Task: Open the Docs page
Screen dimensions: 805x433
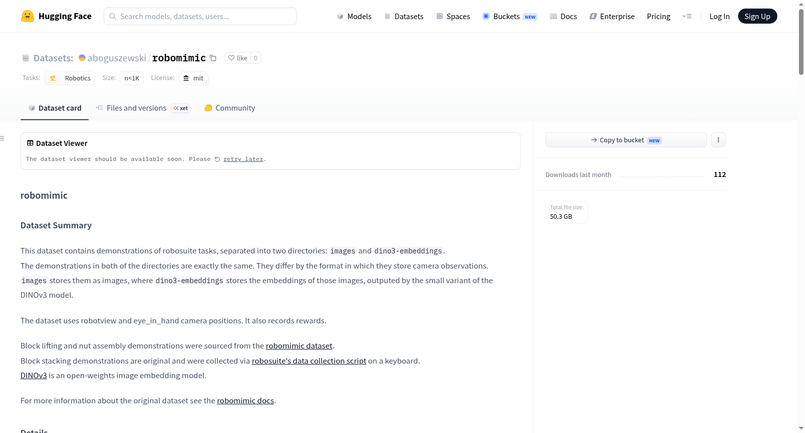Action: [563, 16]
